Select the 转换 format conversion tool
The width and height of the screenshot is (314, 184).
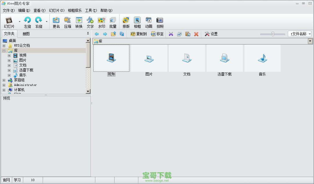coord(79,22)
